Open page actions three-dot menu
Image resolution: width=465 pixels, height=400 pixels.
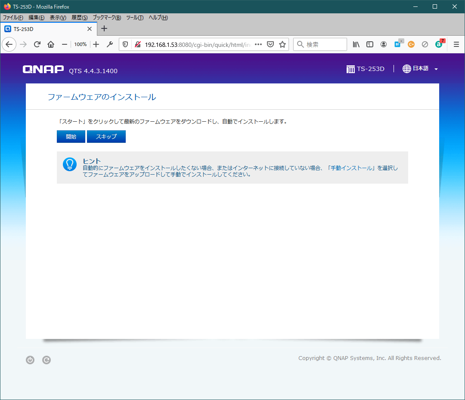point(258,44)
